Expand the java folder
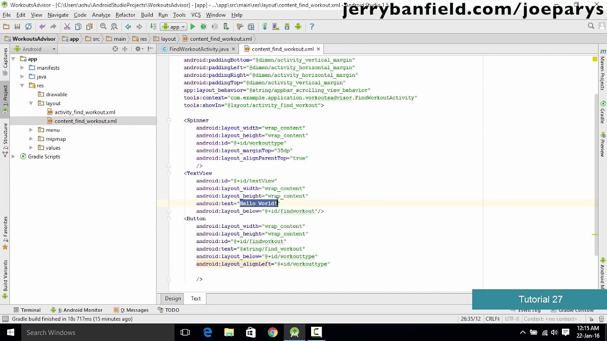 point(22,77)
